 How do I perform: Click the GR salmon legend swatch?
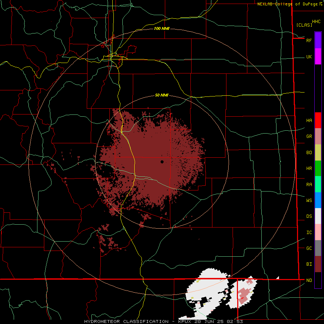318,136
